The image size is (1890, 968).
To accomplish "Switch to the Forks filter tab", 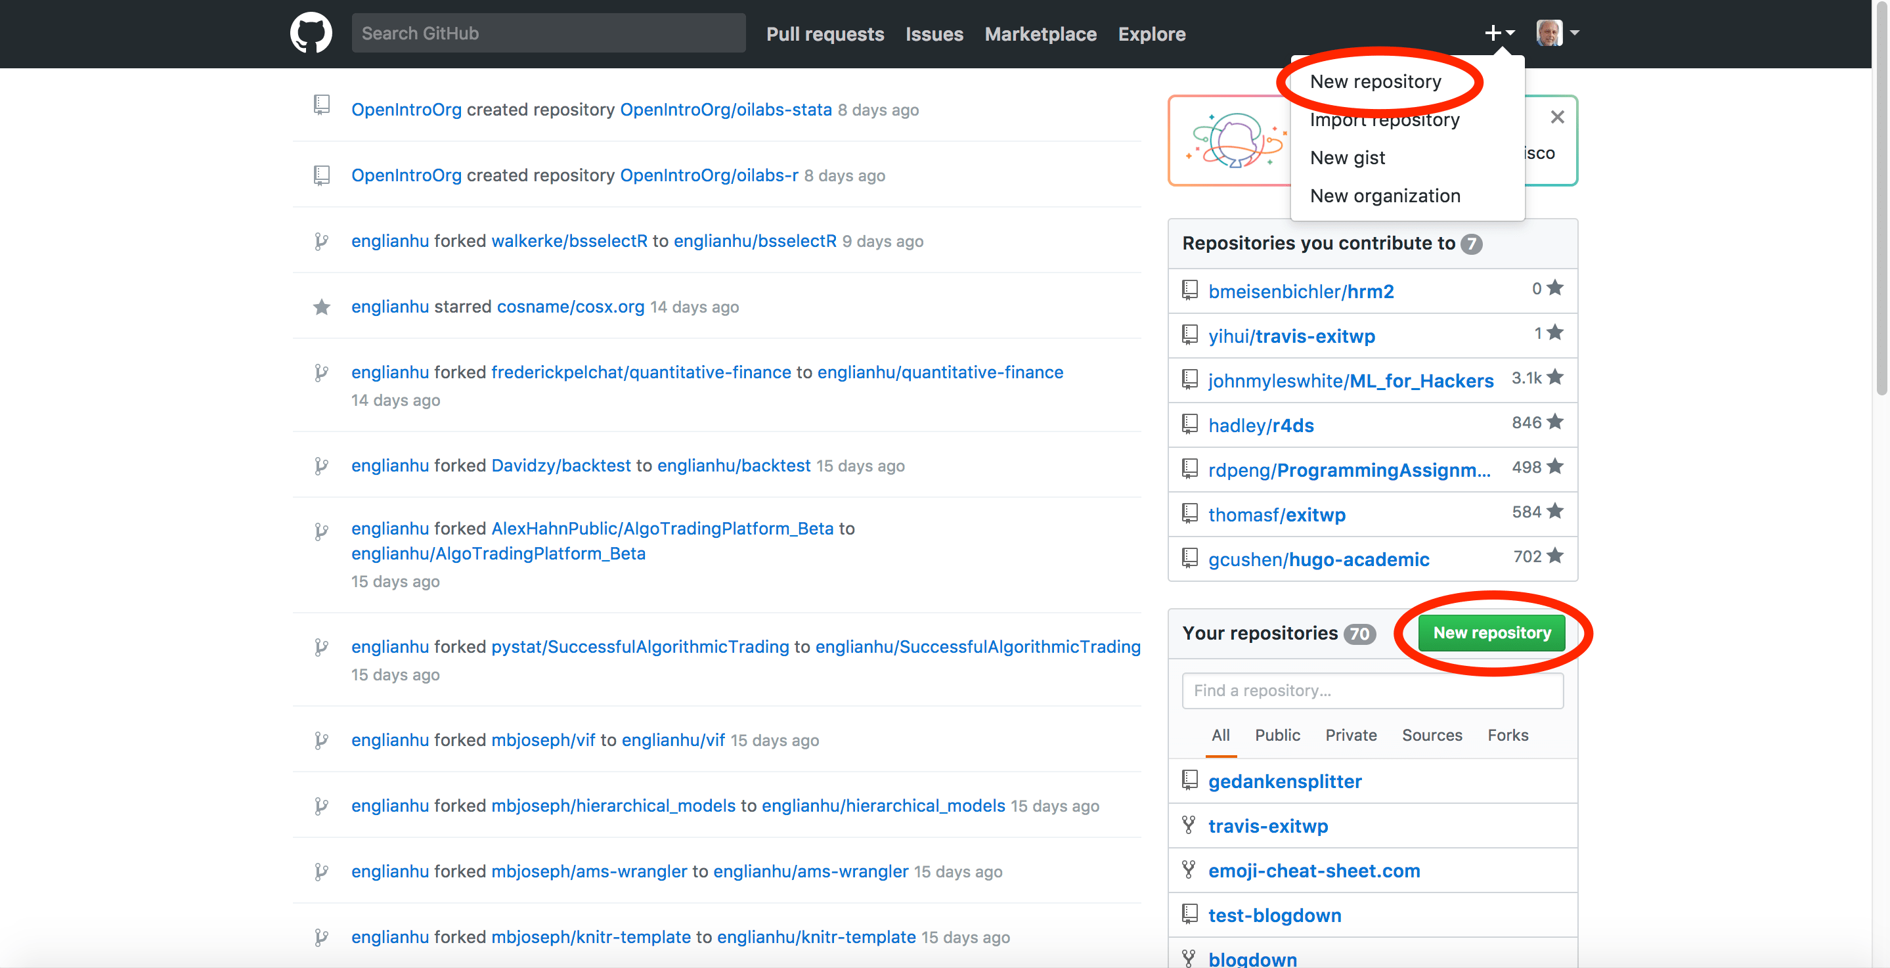I will pyautogui.click(x=1507, y=735).
